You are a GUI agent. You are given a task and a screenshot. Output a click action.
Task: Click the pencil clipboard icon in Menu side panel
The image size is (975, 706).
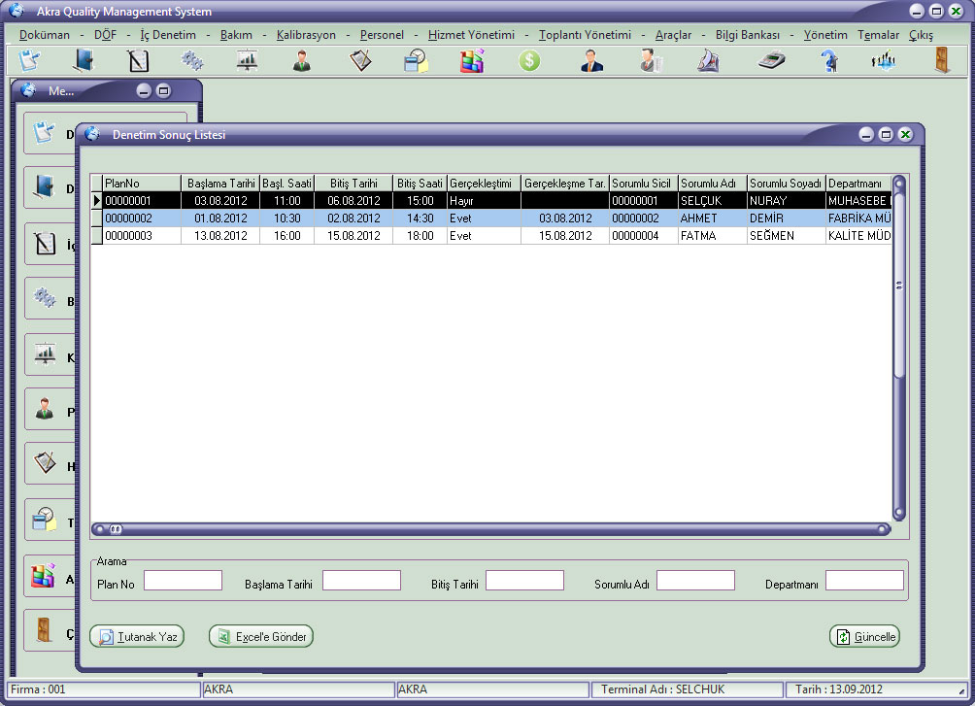pyautogui.click(x=45, y=463)
